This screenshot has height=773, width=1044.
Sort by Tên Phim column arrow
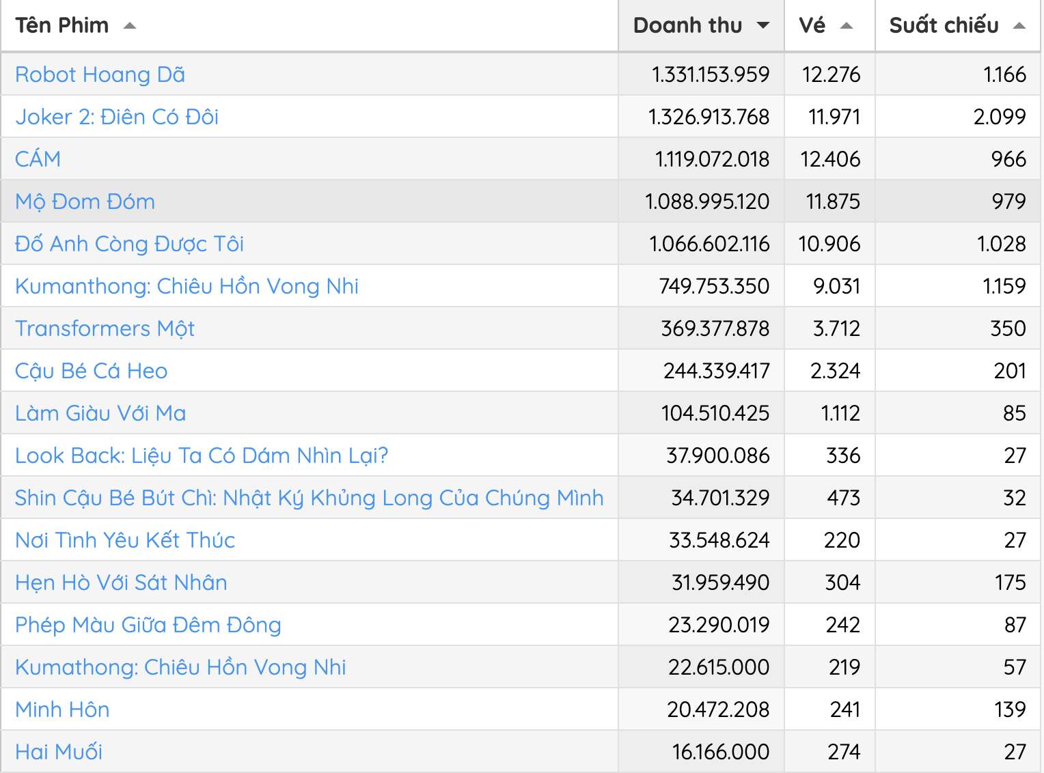coord(129,26)
